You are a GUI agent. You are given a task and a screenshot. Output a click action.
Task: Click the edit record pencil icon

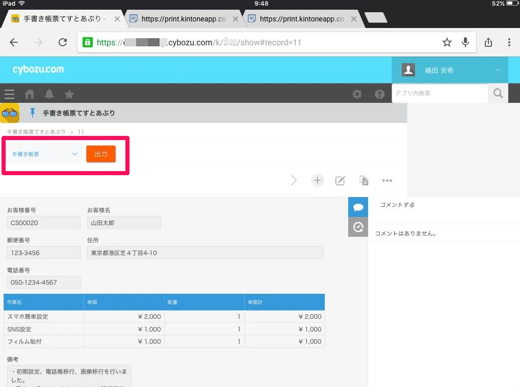(340, 180)
